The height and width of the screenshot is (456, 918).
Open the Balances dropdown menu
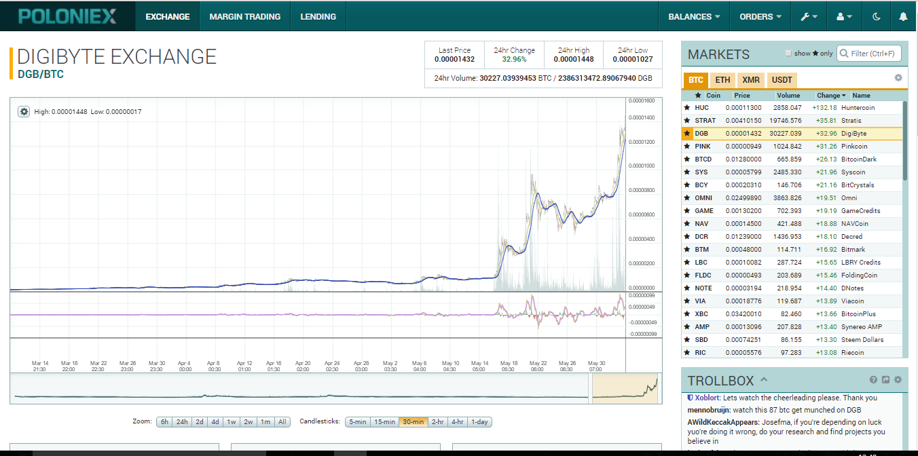click(x=694, y=16)
